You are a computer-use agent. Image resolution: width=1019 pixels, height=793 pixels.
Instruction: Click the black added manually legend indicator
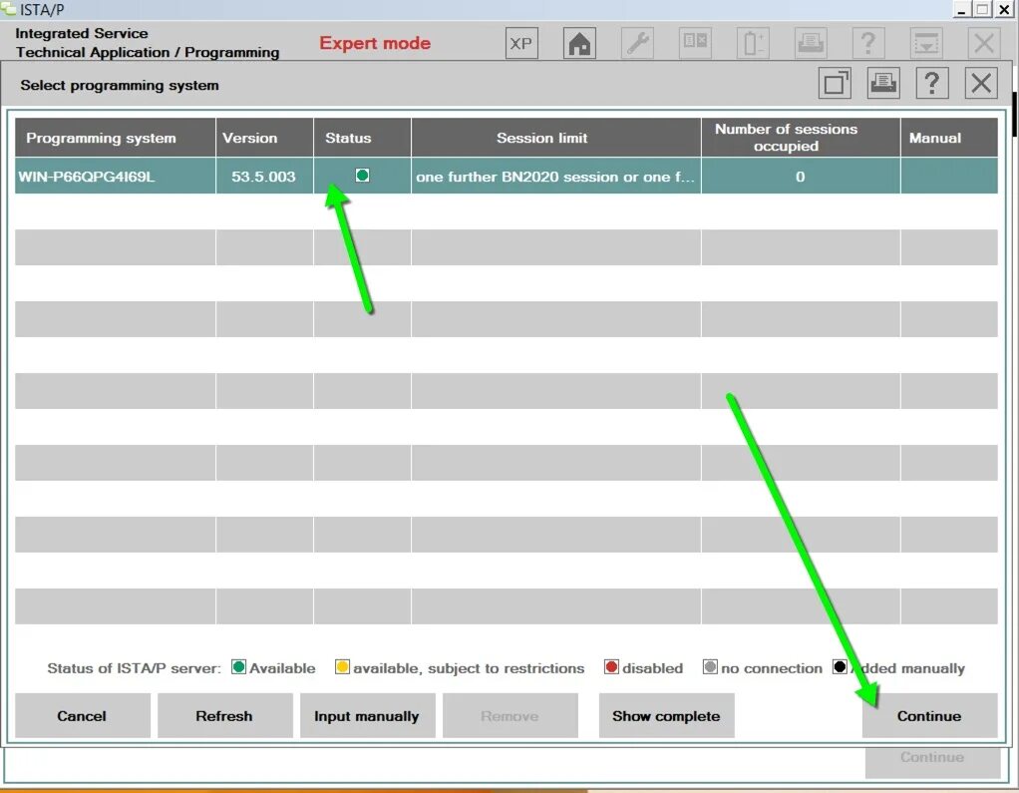(x=840, y=667)
